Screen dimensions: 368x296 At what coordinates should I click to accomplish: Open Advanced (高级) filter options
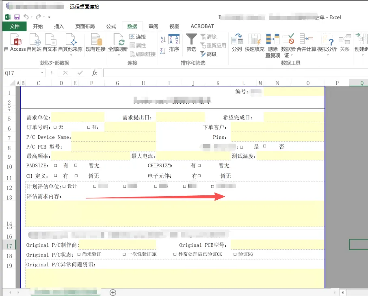[x=208, y=54]
